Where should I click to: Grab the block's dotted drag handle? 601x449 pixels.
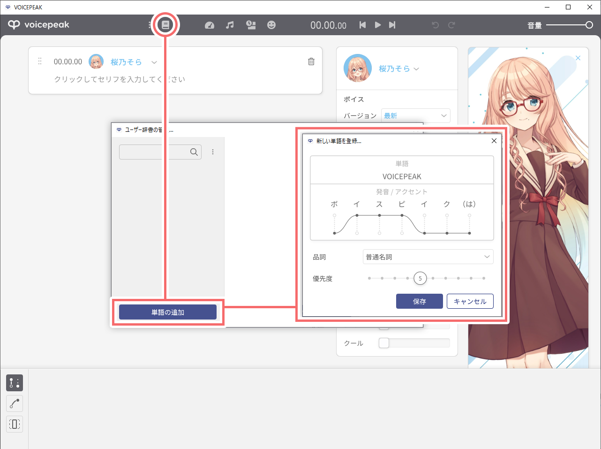pyautogui.click(x=40, y=61)
